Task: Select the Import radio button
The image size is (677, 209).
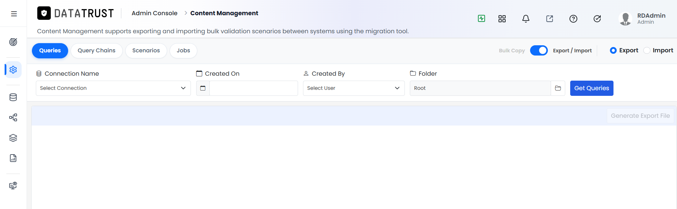Action: 647,50
